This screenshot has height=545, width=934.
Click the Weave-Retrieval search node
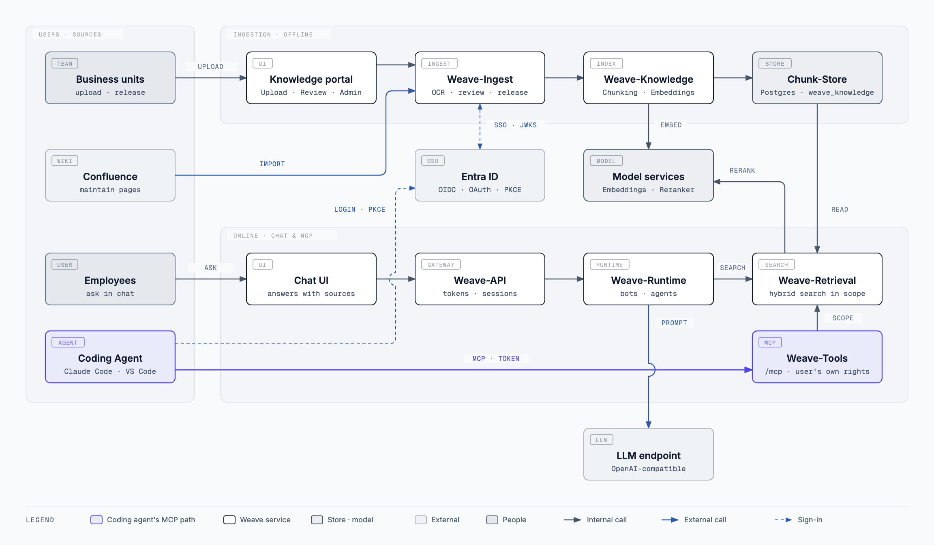pyautogui.click(x=817, y=279)
